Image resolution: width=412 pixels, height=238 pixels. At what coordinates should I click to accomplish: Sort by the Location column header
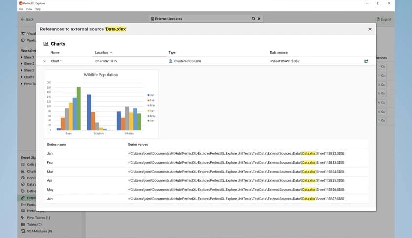pos(103,52)
